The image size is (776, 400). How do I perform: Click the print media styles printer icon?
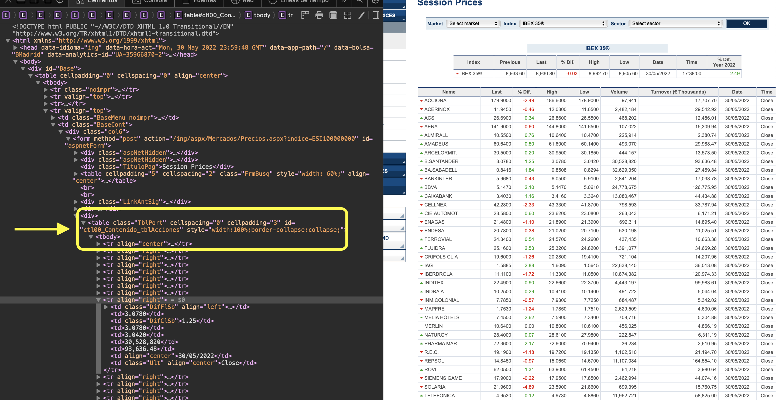319,15
